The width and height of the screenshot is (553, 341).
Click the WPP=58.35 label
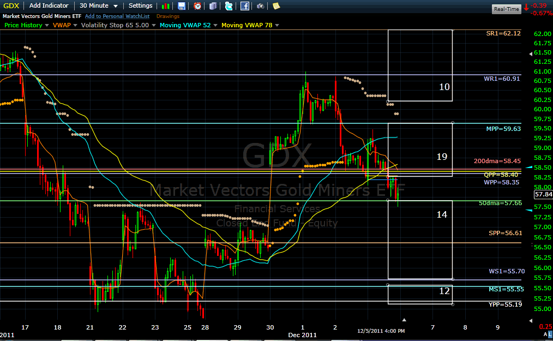(502, 182)
